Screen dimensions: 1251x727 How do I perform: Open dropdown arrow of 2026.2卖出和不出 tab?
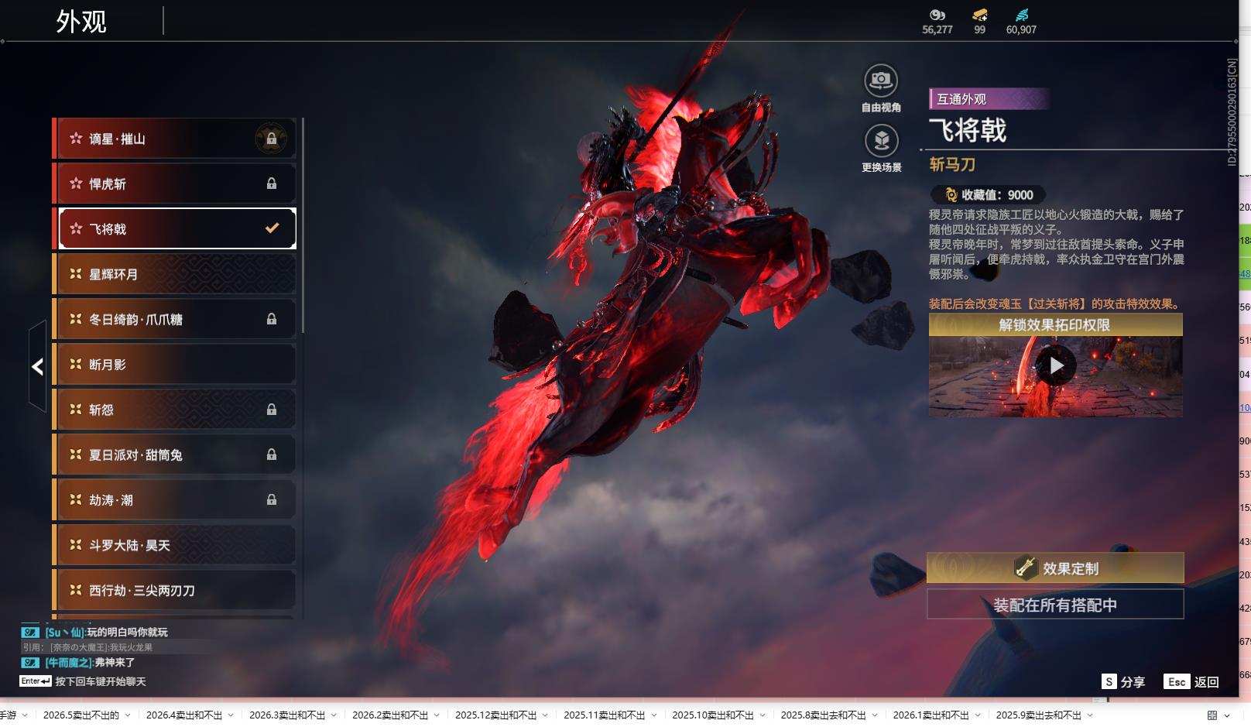pos(437,715)
